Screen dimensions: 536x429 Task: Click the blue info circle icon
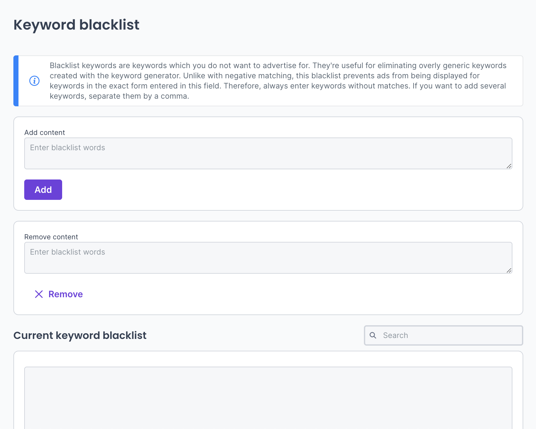34,81
